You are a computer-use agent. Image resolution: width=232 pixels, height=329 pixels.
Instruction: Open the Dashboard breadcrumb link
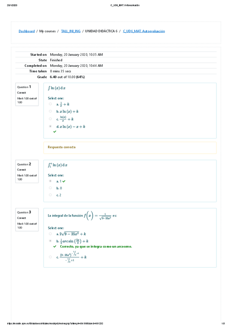click(27, 31)
